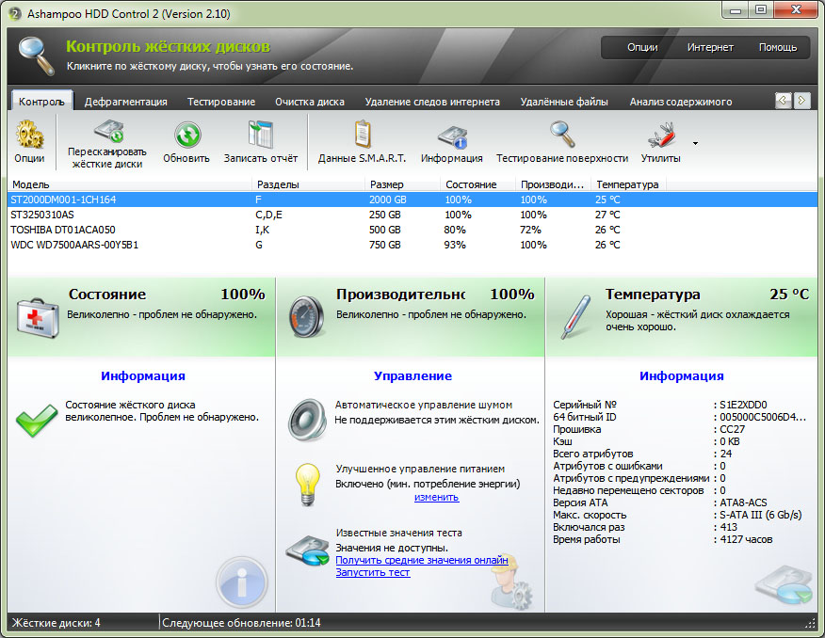Open the Опции gear icon in toolbar
Image resolution: width=825 pixels, height=638 pixels.
click(x=29, y=135)
